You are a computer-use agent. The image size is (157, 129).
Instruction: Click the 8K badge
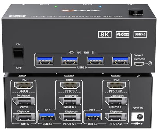pyautogui.click(x=105, y=34)
